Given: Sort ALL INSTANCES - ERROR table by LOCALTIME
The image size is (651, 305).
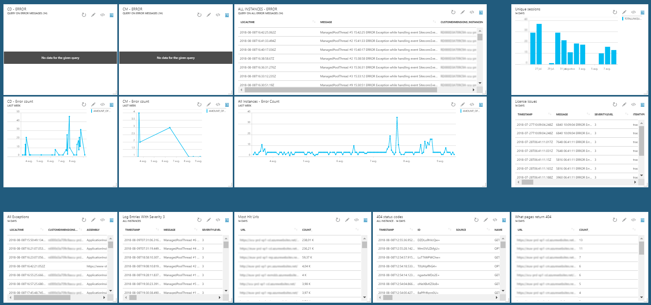Looking at the screenshot, I should 247,22.
